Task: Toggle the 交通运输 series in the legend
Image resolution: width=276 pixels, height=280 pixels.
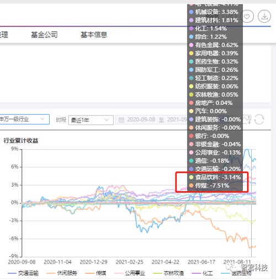Action: [x=23, y=273]
